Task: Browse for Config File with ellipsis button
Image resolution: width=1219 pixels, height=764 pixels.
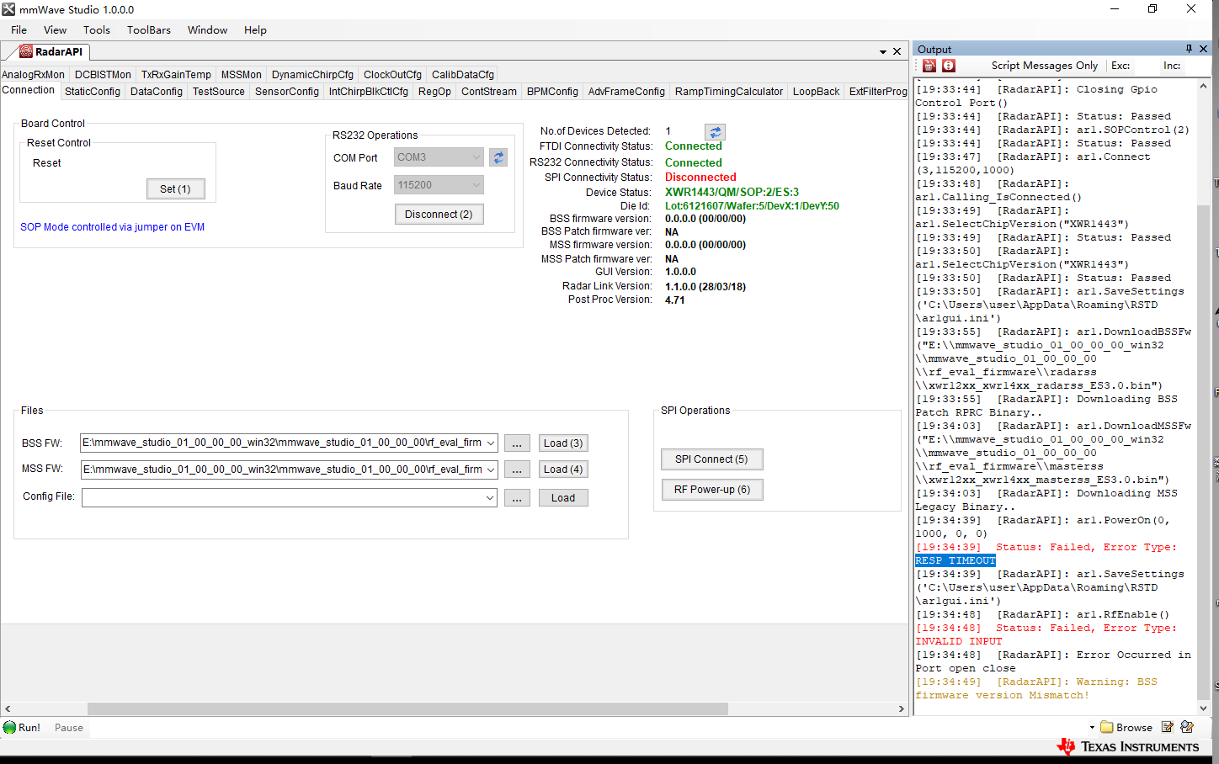Action: click(x=517, y=498)
